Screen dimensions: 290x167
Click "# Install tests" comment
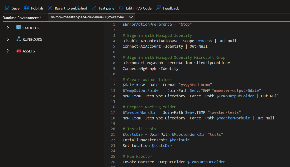(139, 129)
